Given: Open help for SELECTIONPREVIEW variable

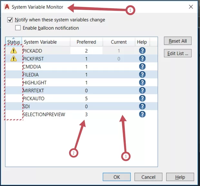Looking at the screenshot, I should pos(142,114).
